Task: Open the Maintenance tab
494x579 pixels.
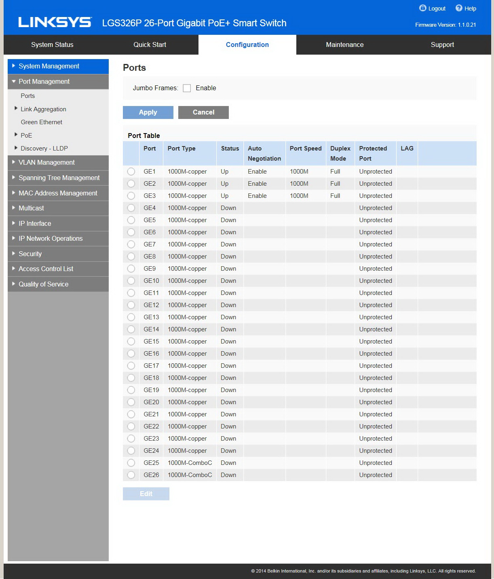Action: 345,45
